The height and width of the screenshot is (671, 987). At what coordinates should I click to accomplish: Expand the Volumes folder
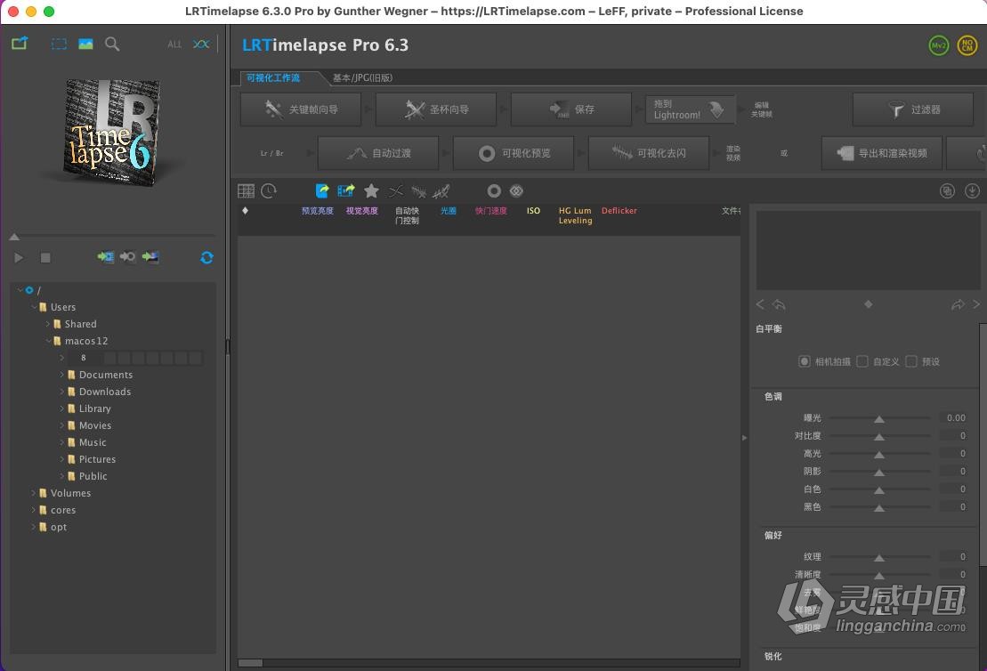[34, 493]
